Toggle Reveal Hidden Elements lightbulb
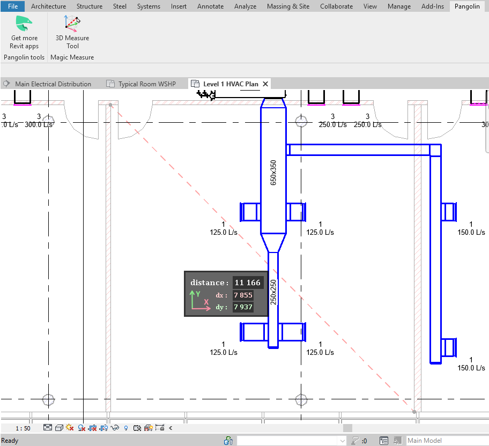This screenshot has width=489, height=446. tap(126, 428)
